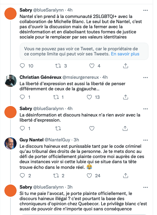Share Guy Nantel's tweet using share icon
The height and width of the screenshot is (215, 157).
(x=126, y=175)
